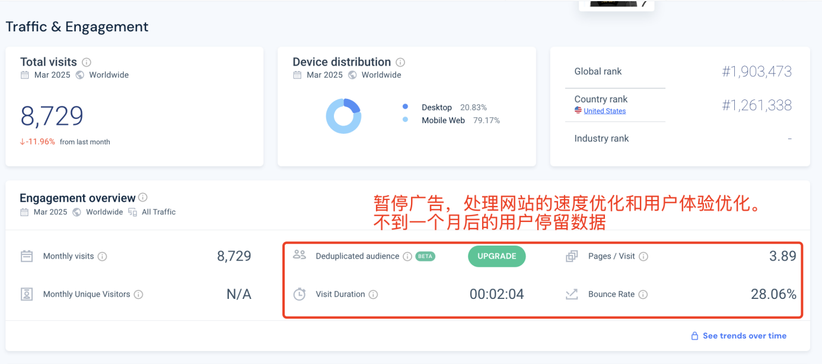Click the Visit Duration clock icon
The image size is (822, 364).
point(300,294)
